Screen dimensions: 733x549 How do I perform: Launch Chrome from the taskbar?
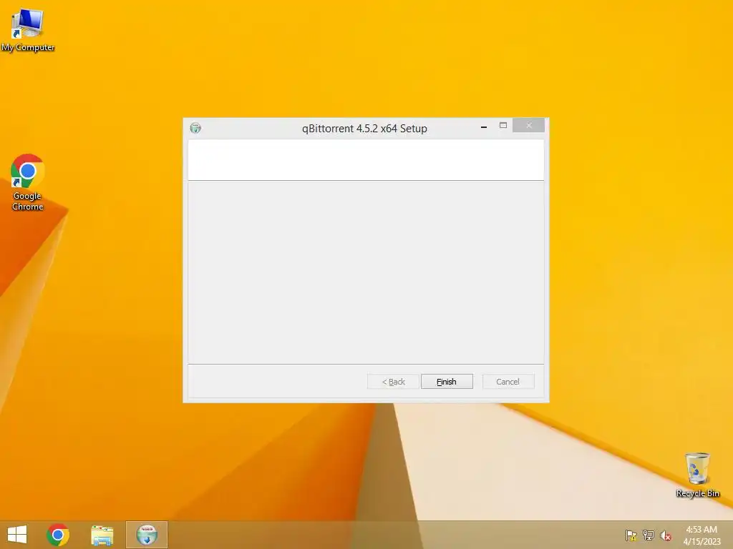pyautogui.click(x=58, y=535)
